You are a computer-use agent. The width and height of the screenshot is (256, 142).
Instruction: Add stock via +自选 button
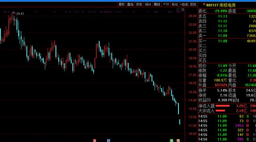coord(184,4)
